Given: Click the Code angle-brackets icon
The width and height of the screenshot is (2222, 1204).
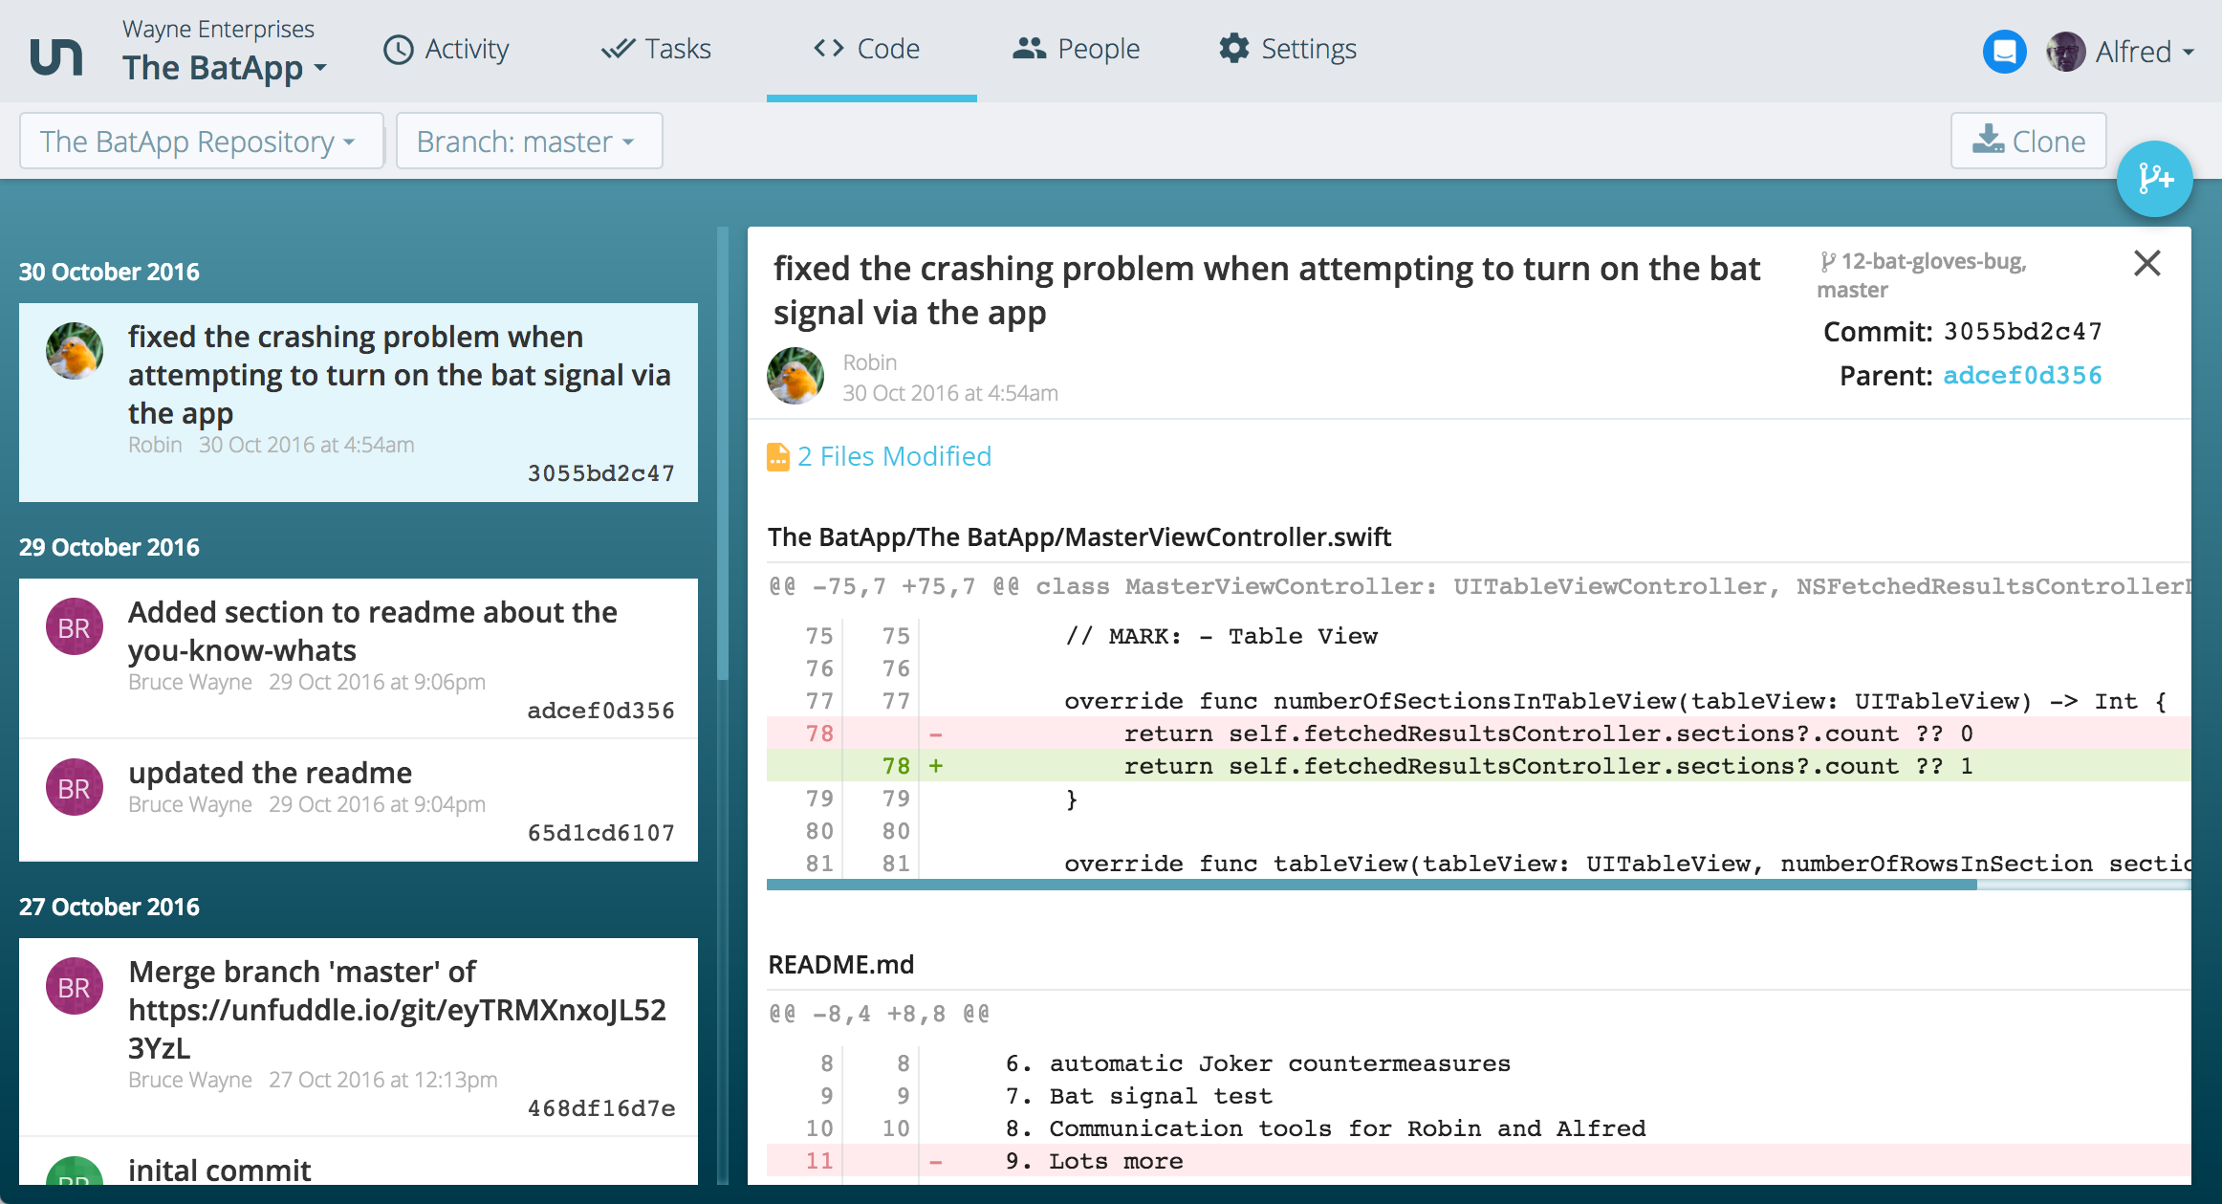Looking at the screenshot, I should (x=828, y=48).
